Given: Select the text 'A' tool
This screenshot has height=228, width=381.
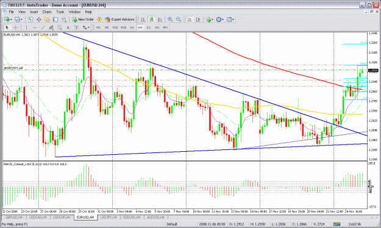Looking at the screenshot, I should 68,27.
